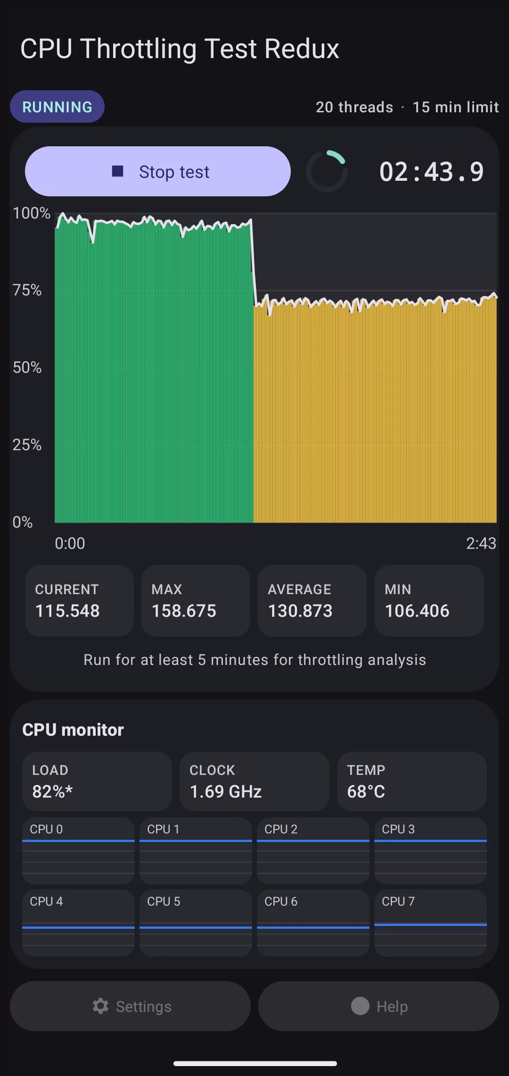Select the CURRENT score card
Viewport: 509px width, 1076px height.
79,600
